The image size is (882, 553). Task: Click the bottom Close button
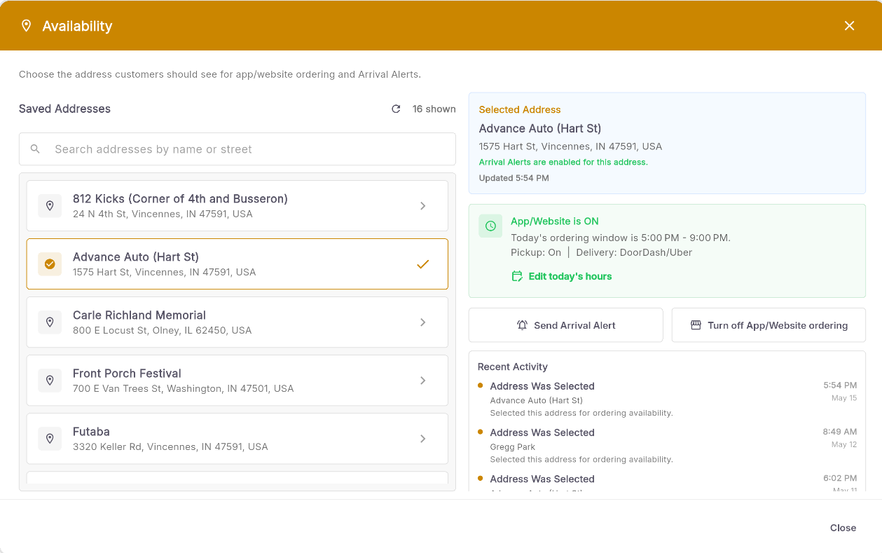tap(843, 528)
